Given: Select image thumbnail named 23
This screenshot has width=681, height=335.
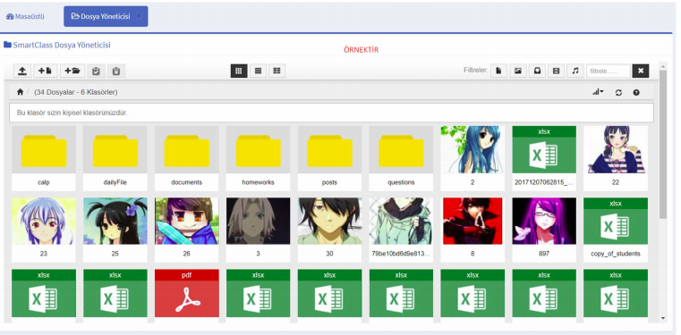Looking at the screenshot, I should (44, 221).
